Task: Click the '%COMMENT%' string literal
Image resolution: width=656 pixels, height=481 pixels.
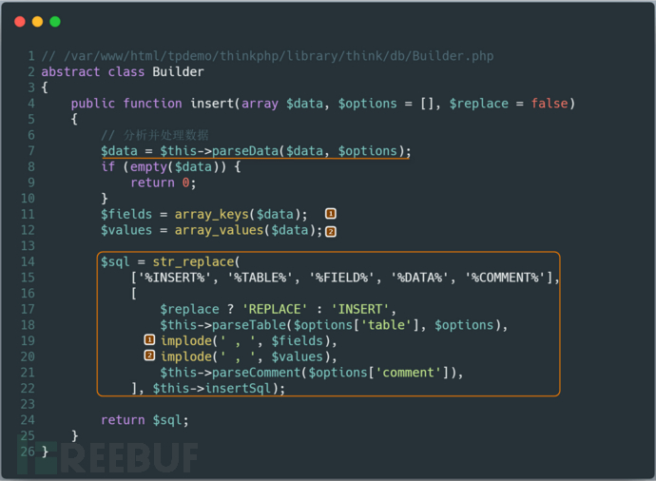Action: click(506, 278)
